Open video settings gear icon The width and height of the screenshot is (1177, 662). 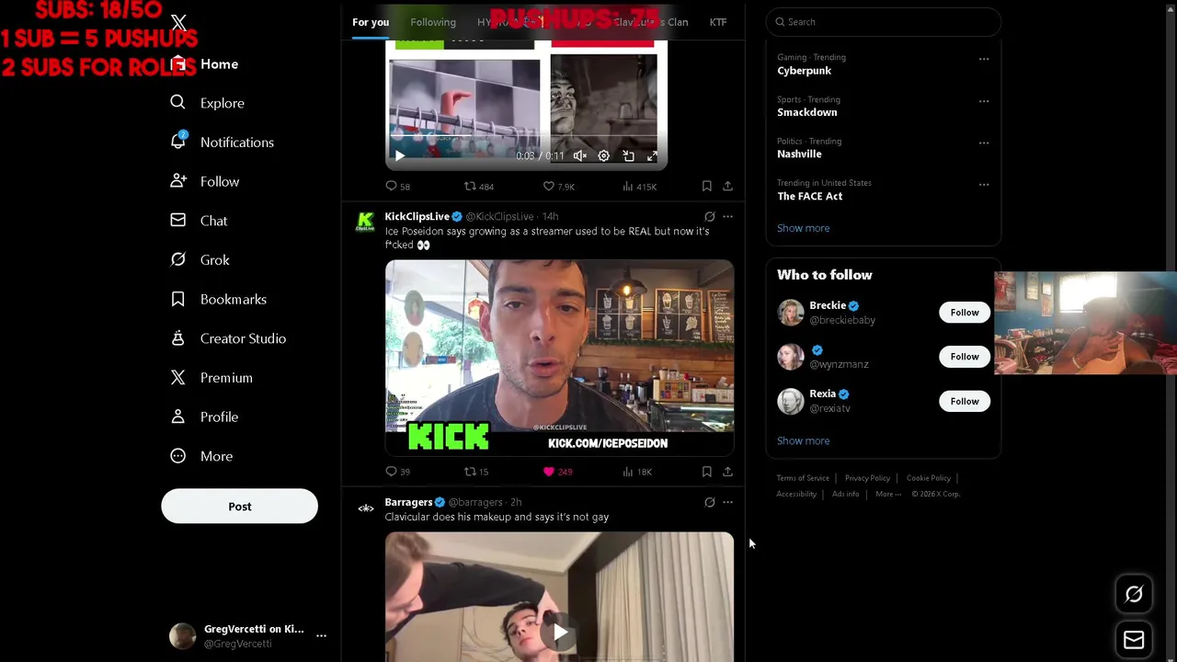604,156
